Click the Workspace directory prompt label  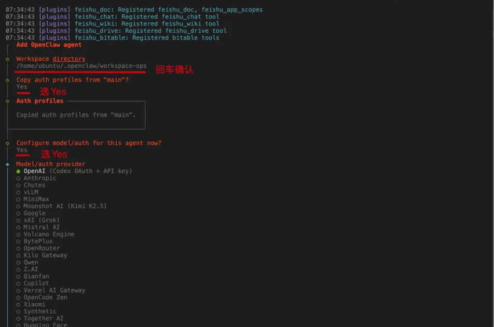coord(51,59)
